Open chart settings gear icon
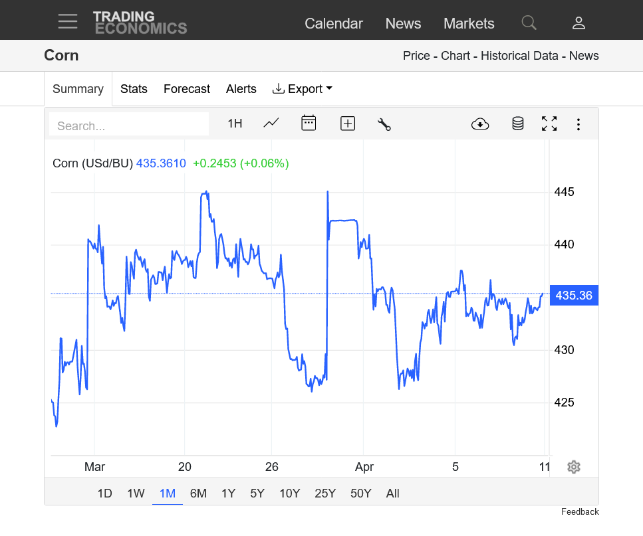 (x=574, y=467)
